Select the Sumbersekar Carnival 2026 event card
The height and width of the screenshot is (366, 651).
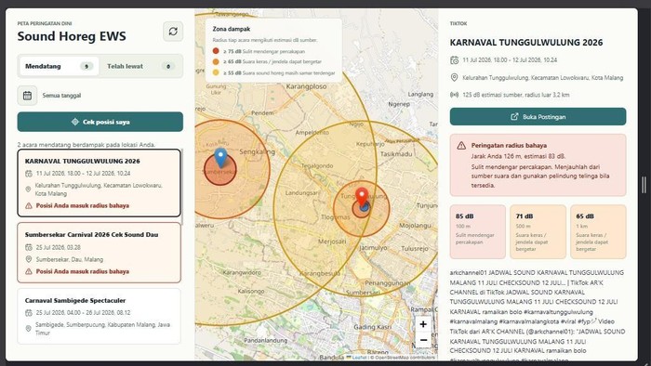99,253
